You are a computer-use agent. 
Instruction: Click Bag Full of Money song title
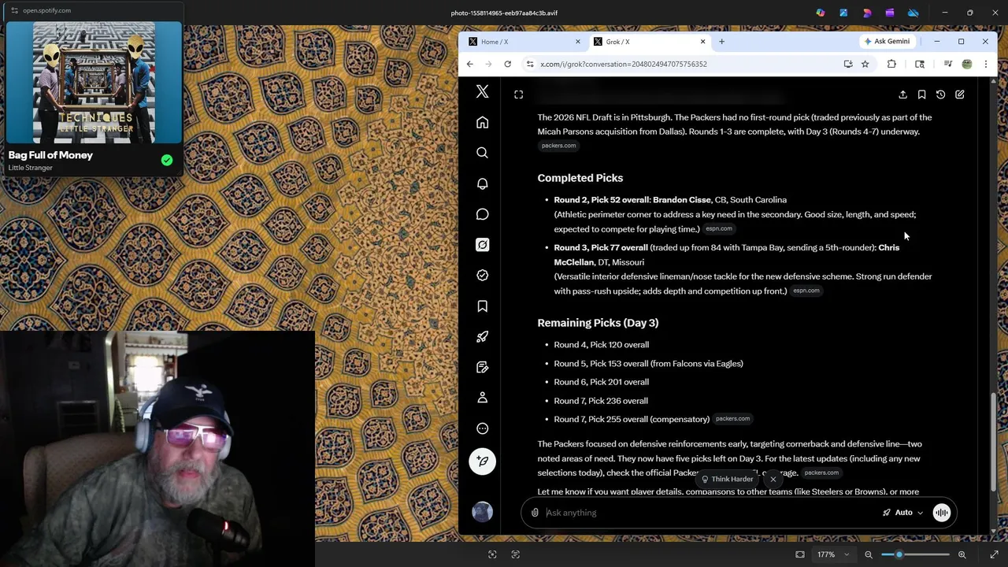(x=50, y=155)
